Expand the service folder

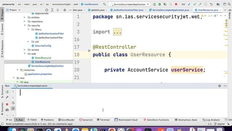point(25,49)
